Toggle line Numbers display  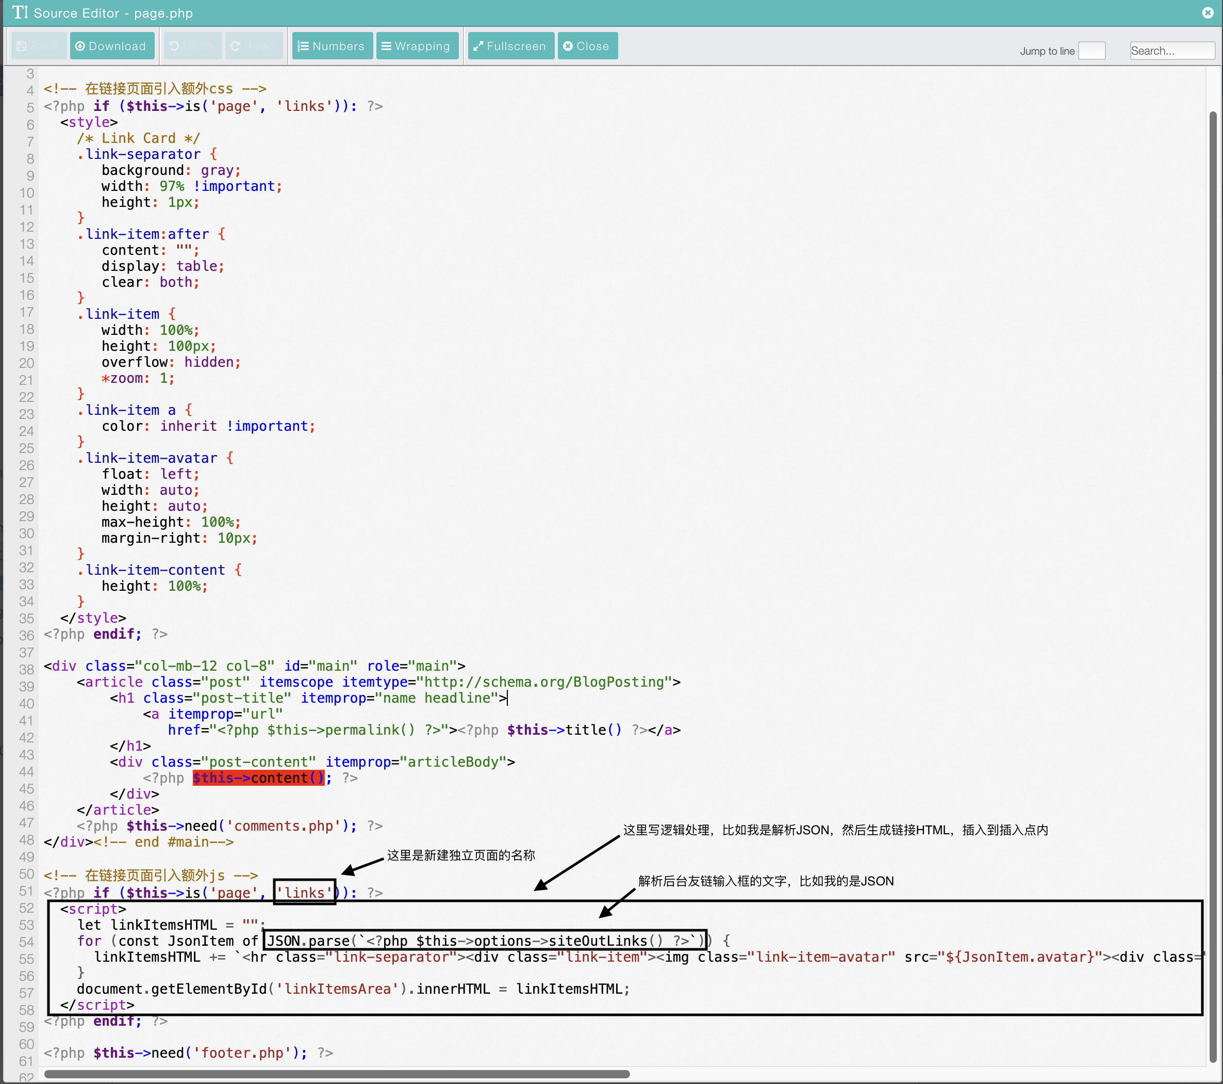(x=332, y=46)
